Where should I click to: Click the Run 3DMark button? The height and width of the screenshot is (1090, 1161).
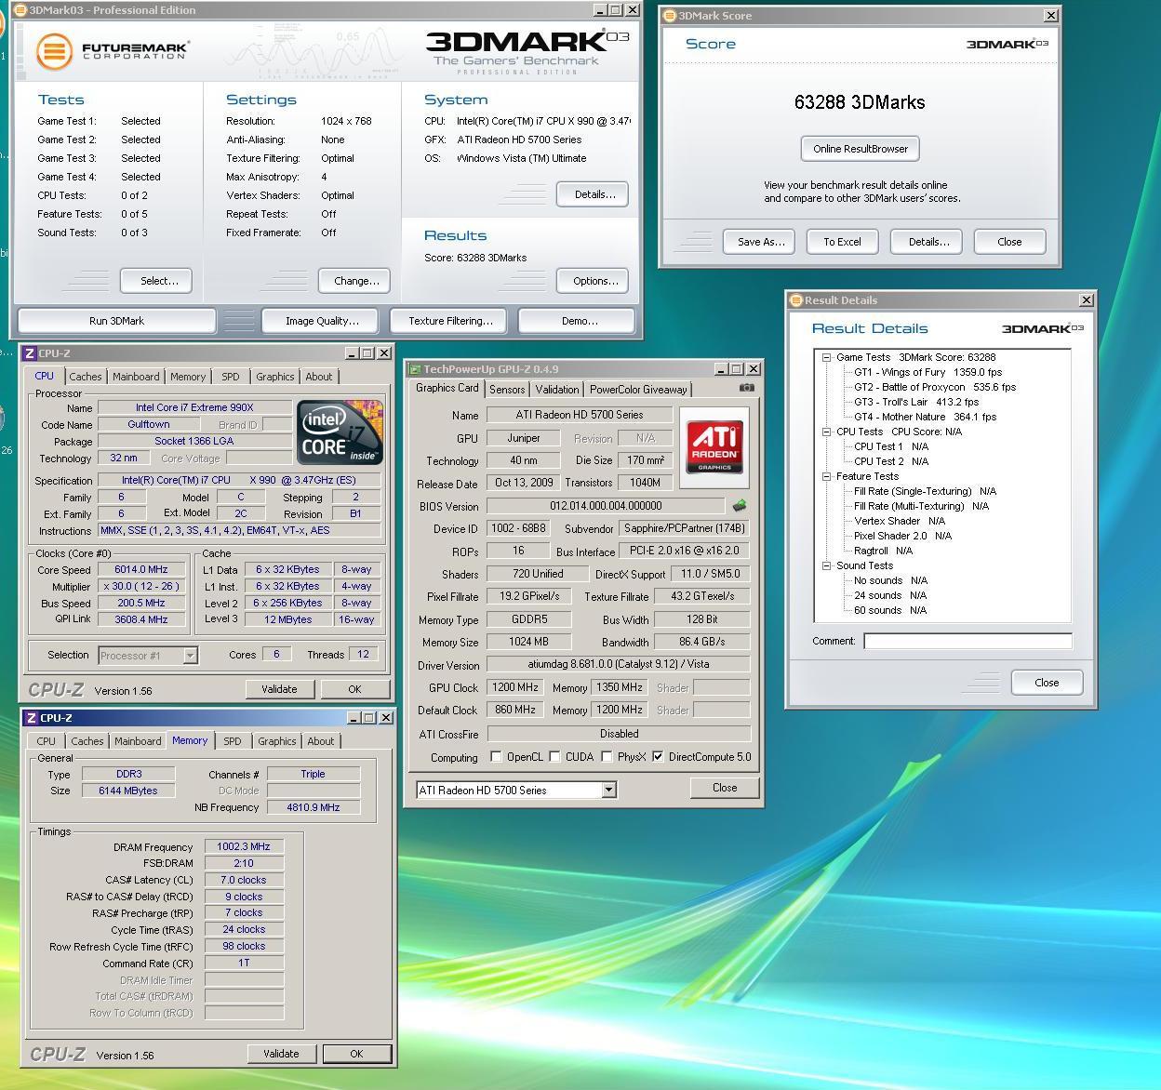click(116, 321)
